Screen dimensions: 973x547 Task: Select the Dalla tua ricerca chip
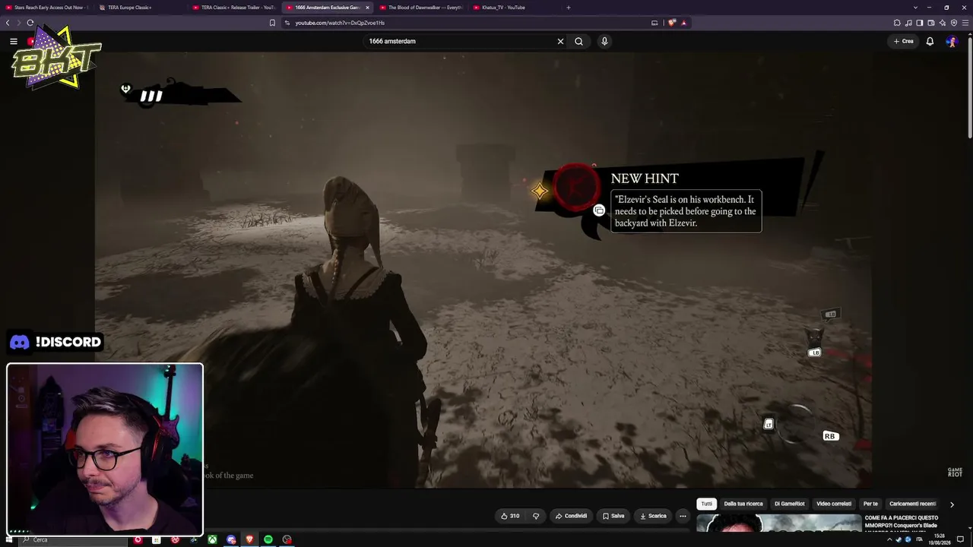(x=743, y=504)
